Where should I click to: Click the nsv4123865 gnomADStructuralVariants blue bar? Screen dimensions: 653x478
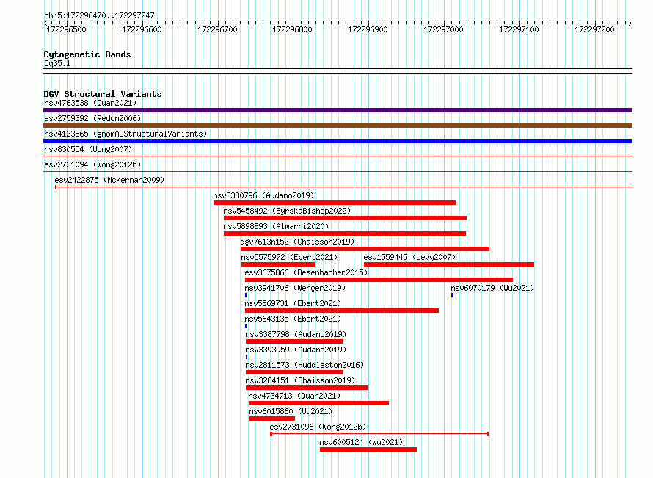click(x=338, y=141)
